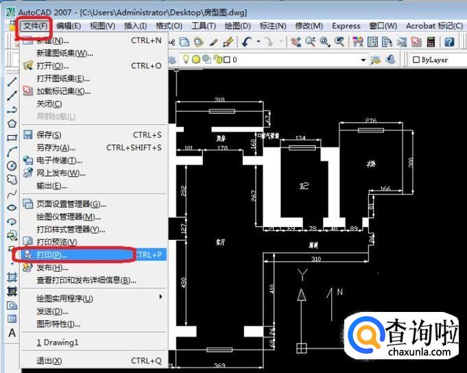This screenshot has height=373, width=467.
Task: Choose 另存为(A)... menu entry
Action: (x=93, y=147)
